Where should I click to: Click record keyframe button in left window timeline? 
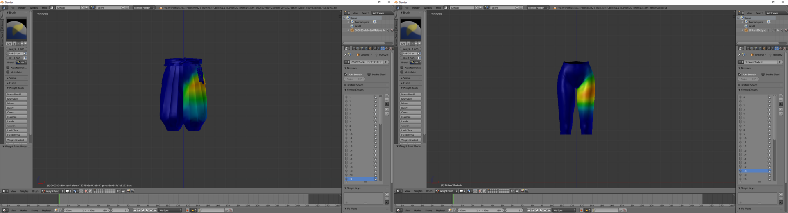pos(187,211)
